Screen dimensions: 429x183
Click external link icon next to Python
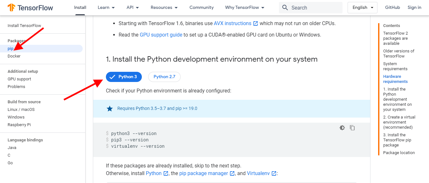pyautogui.click(x=166, y=173)
